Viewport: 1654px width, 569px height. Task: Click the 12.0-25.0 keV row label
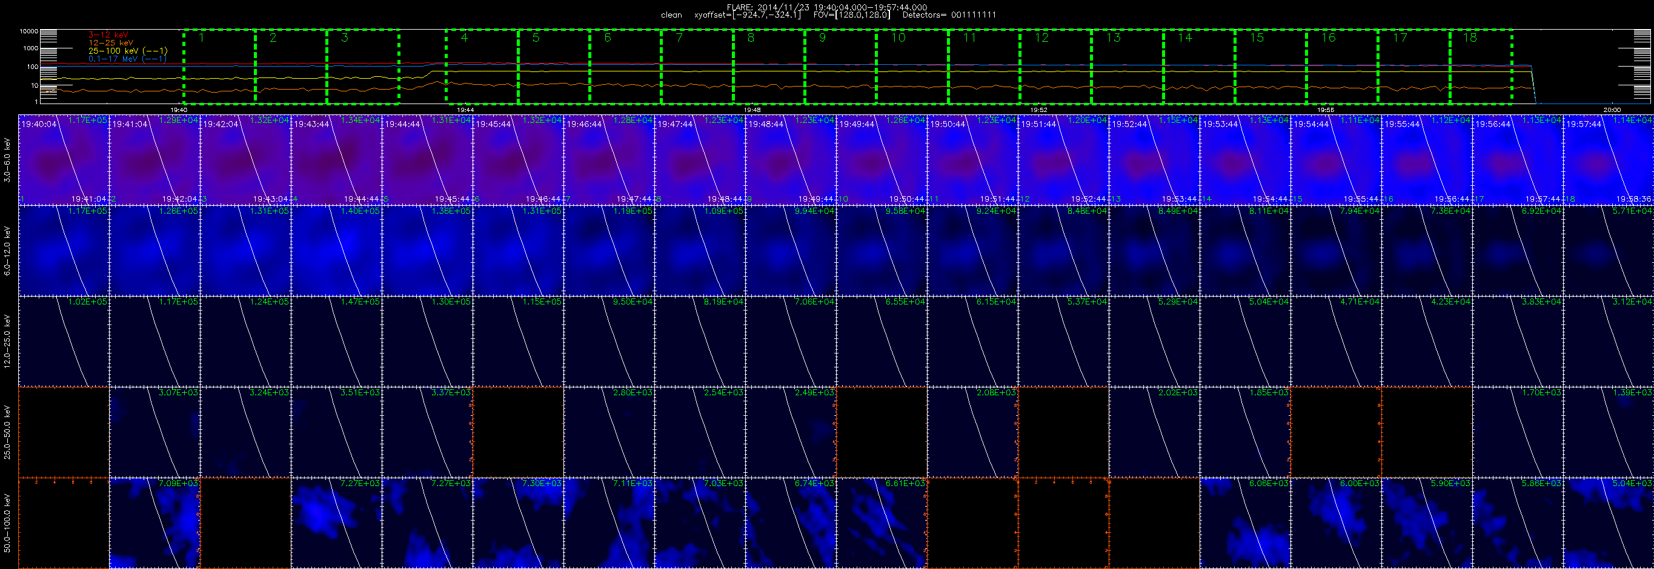point(8,341)
